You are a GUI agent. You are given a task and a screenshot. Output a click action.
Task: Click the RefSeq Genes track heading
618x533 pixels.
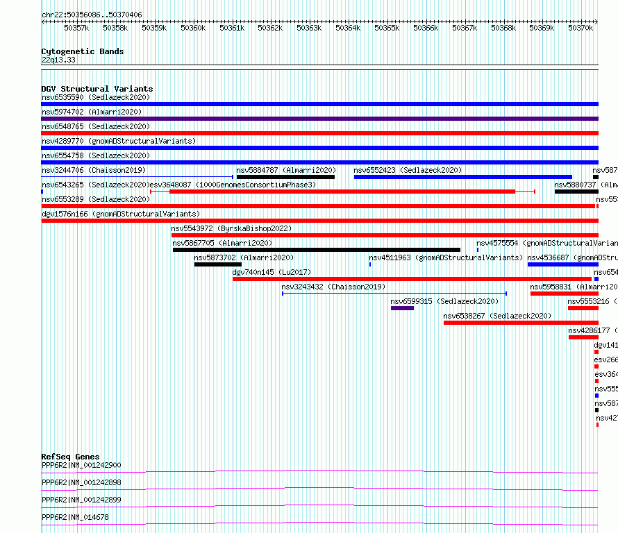70,457
